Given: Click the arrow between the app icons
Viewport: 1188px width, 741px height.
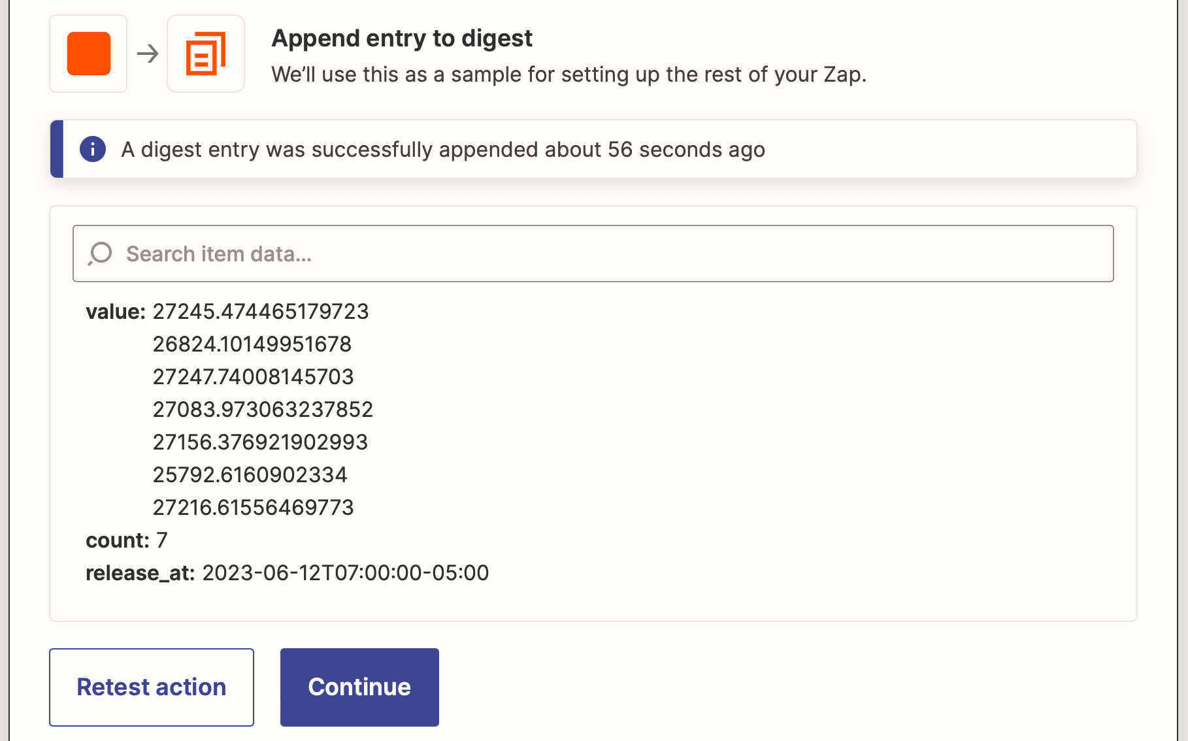Looking at the screenshot, I should click(148, 53).
